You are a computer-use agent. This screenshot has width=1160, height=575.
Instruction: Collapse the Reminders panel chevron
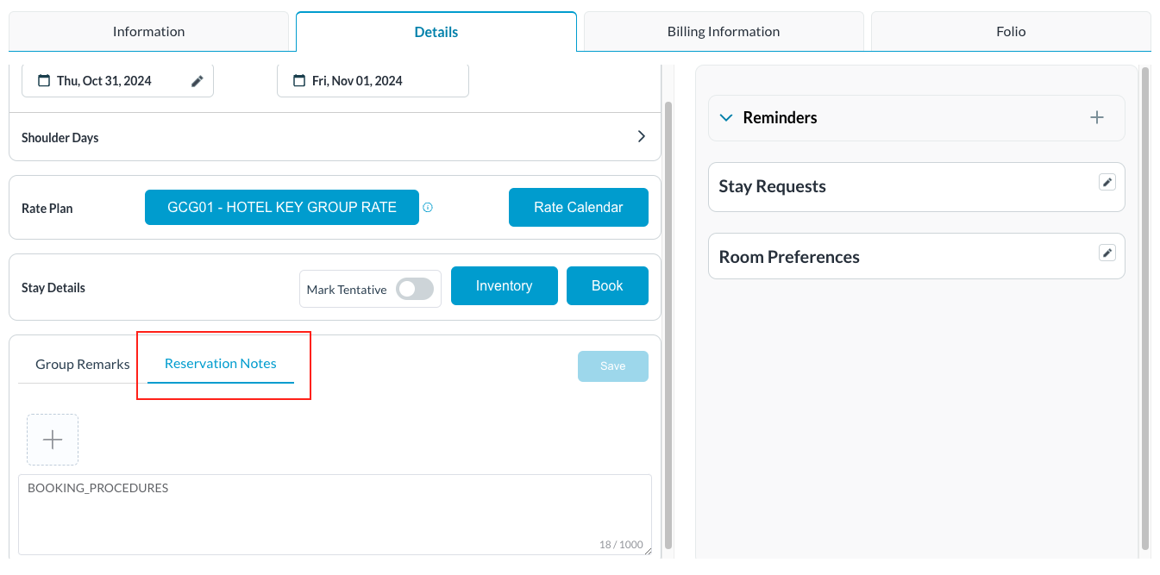(x=726, y=118)
